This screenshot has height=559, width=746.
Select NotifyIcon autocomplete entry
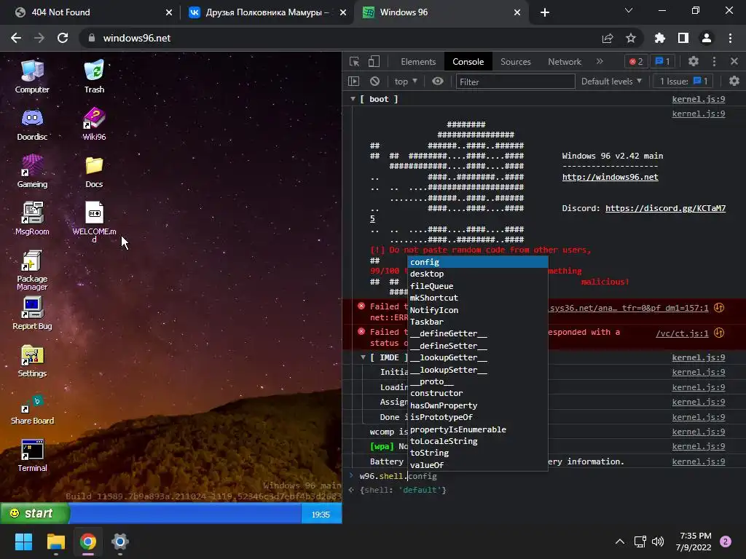pyautogui.click(x=478, y=310)
